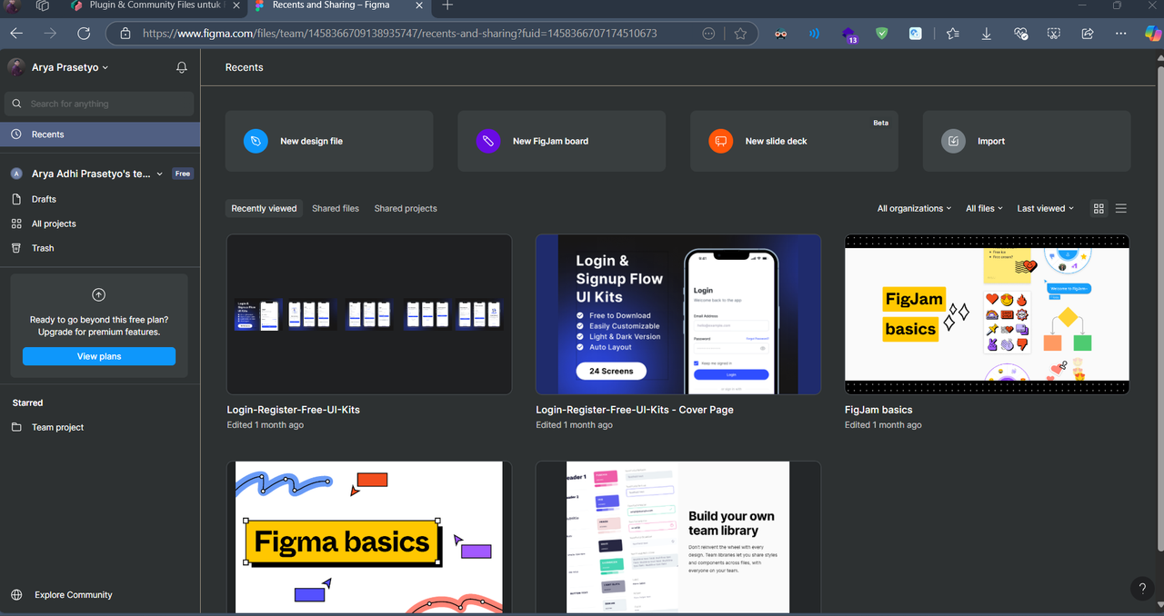Click New FigJam board button
This screenshot has width=1164, height=616.
coord(562,141)
